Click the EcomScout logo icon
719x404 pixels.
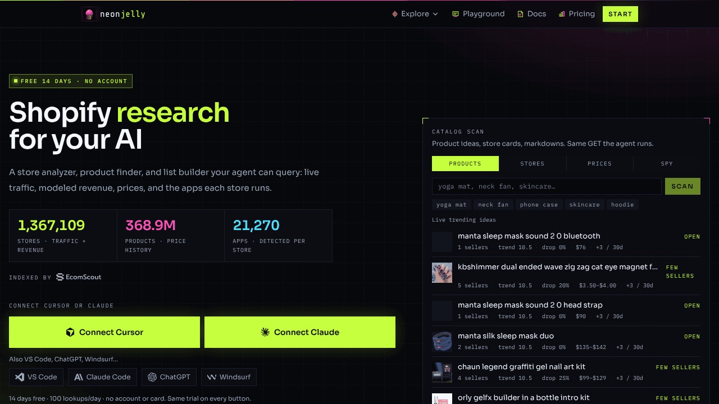(x=60, y=277)
